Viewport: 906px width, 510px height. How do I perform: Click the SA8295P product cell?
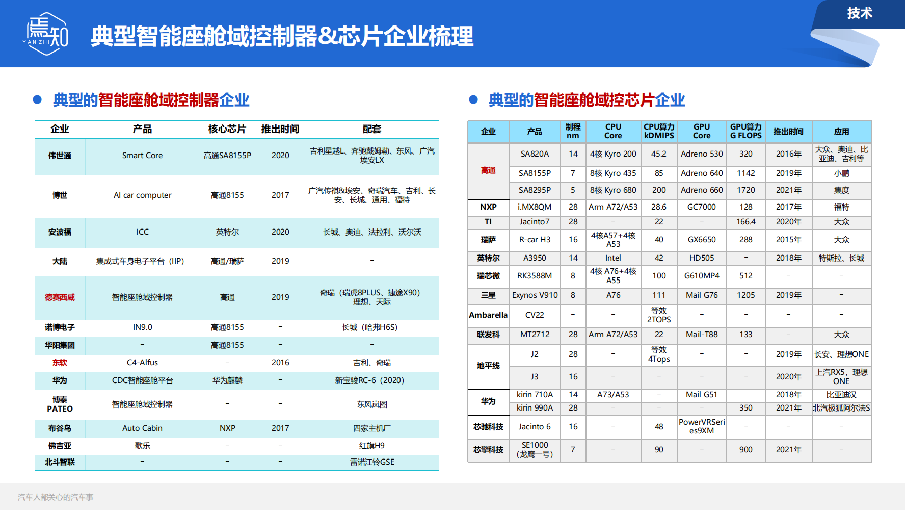[x=535, y=190]
